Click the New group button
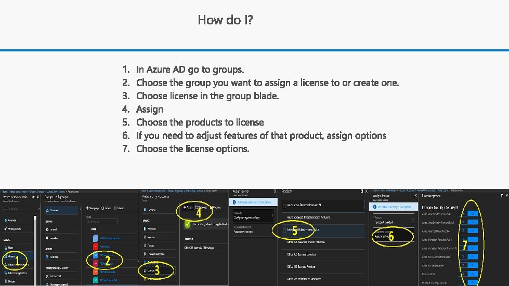This screenshot has width=509, height=286. point(93,208)
